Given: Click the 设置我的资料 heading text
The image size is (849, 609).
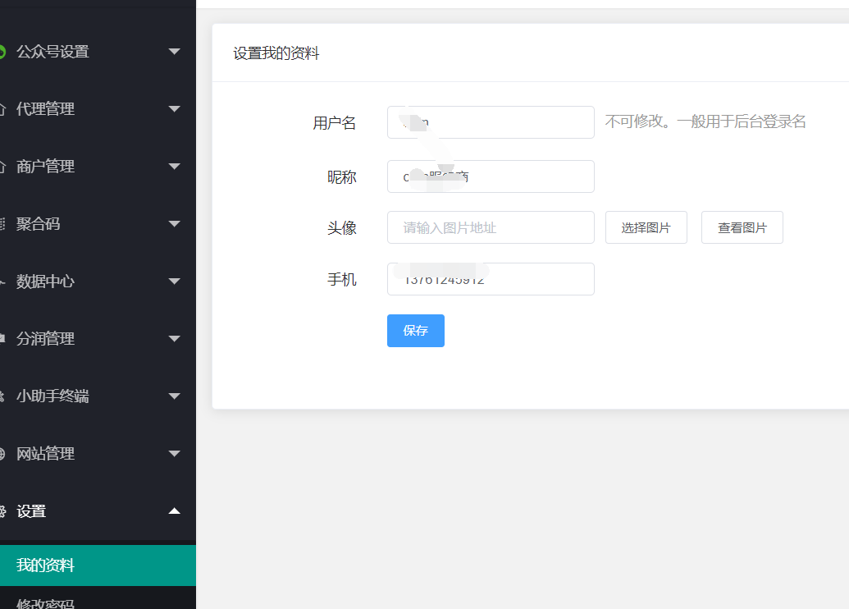Looking at the screenshot, I should [276, 53].
